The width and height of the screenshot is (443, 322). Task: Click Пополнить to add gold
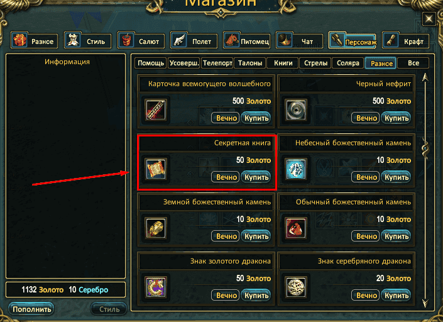tap(31, 309)
